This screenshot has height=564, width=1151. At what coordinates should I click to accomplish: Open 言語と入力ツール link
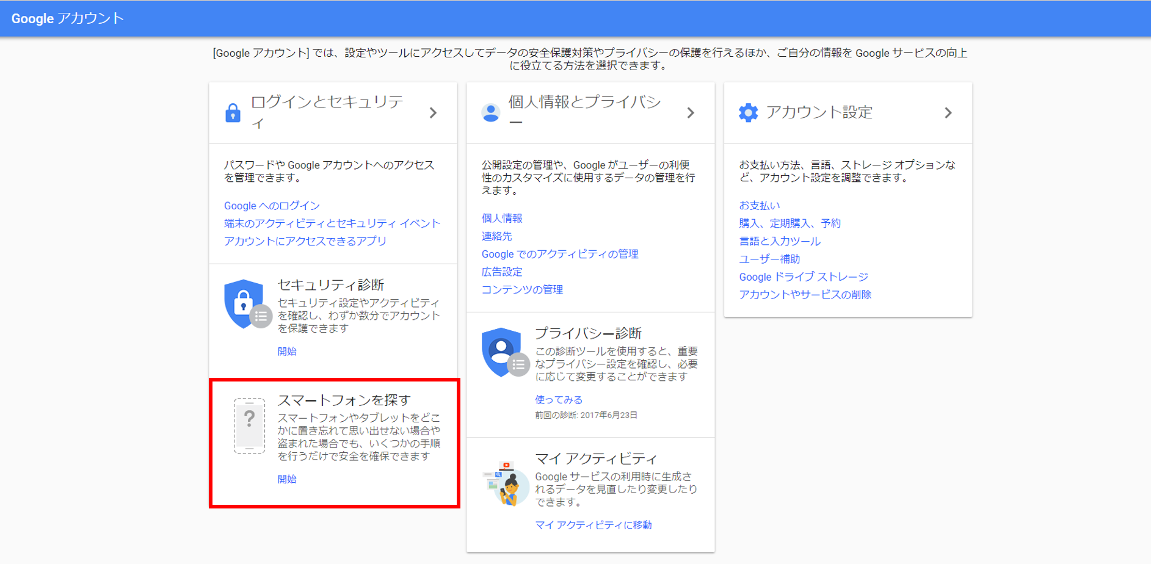coord(780,241)
